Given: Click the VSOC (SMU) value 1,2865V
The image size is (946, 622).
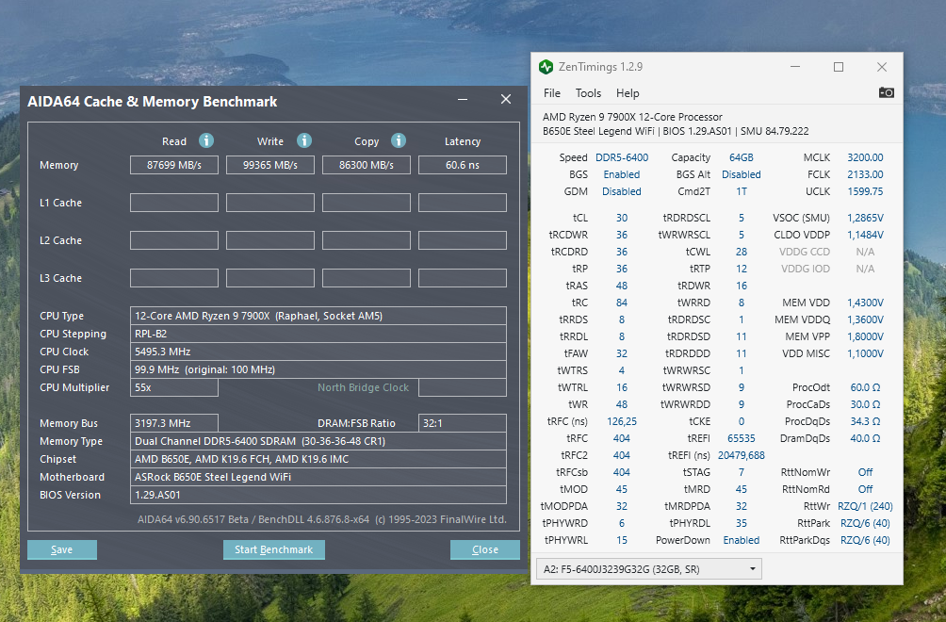Looking at the screenshot, I should click(865, 218).
